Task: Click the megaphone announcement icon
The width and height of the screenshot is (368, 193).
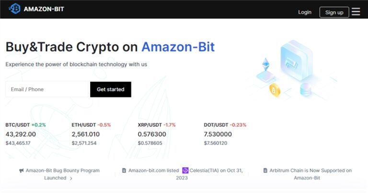Action: coord(22,171)
